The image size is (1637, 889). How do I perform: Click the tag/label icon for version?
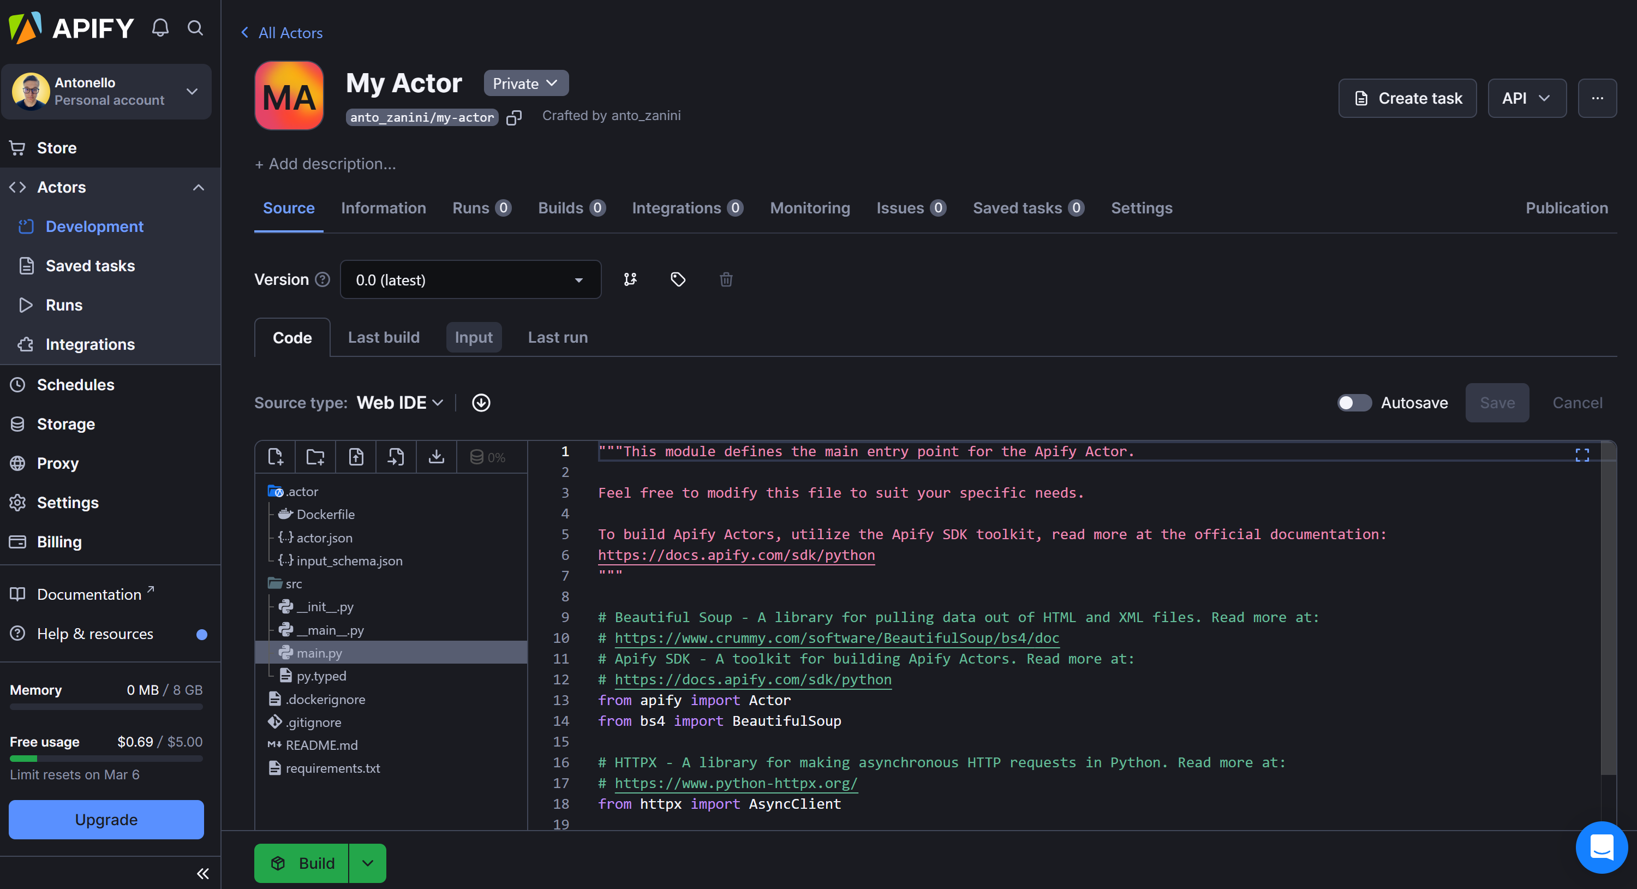[x=677, y=279]
